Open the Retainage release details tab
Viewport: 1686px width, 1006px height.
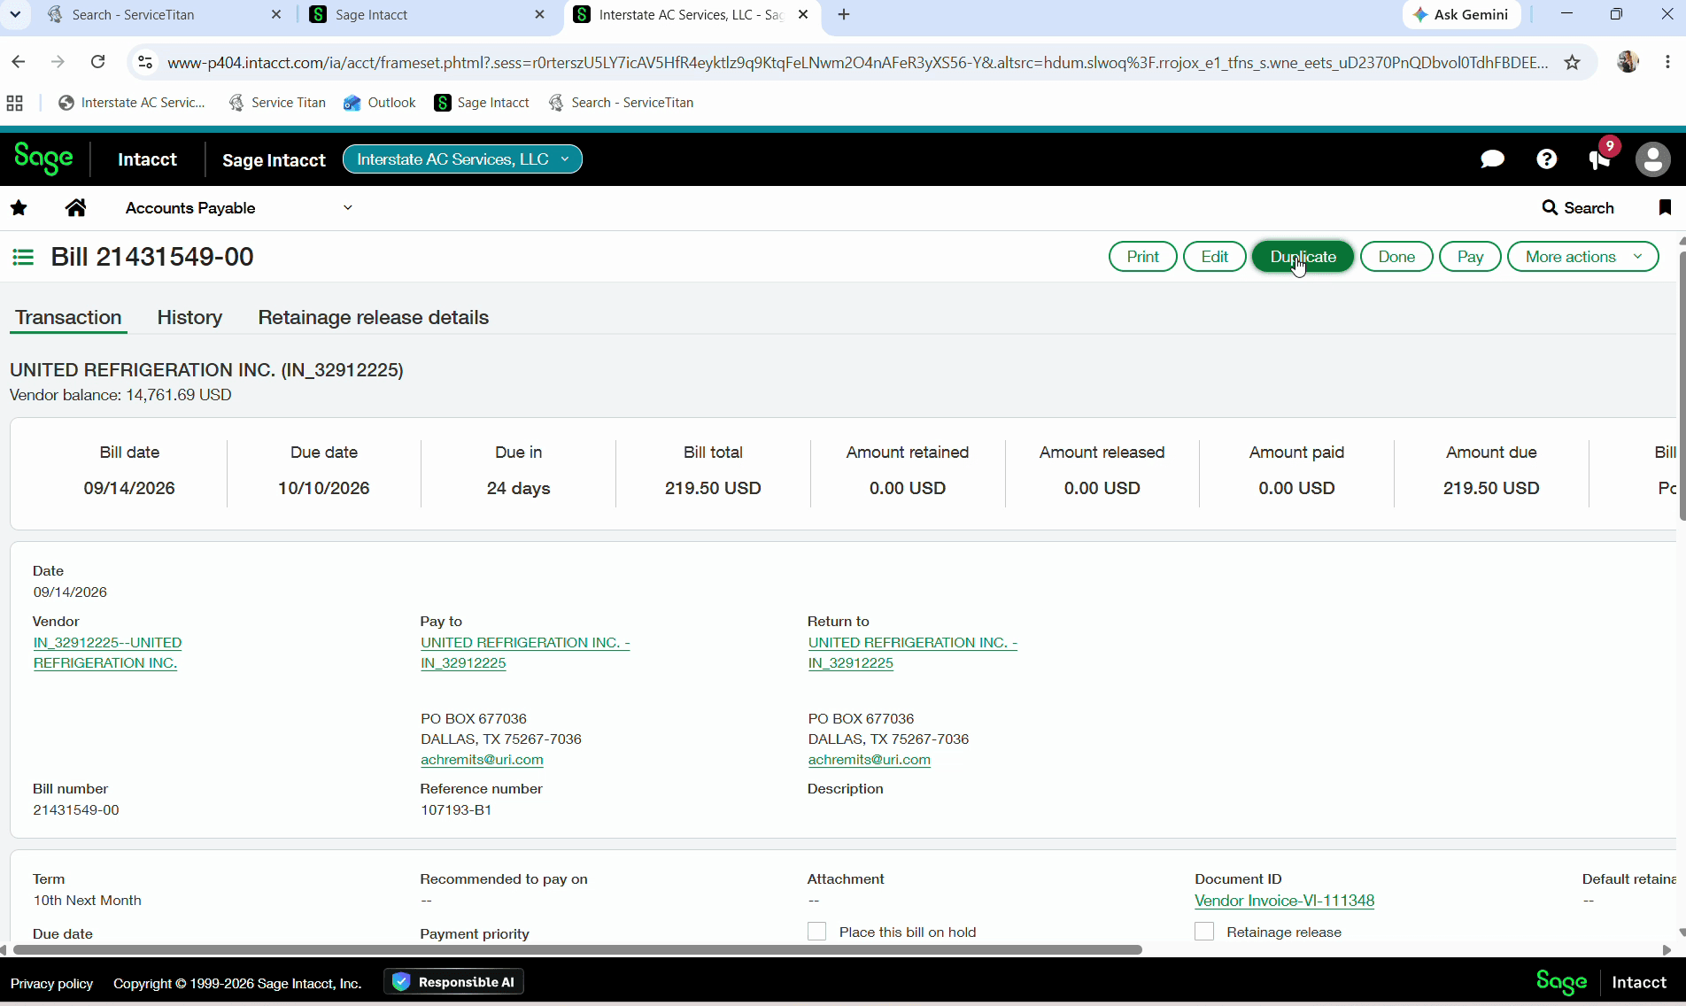(x=373, y=317)
